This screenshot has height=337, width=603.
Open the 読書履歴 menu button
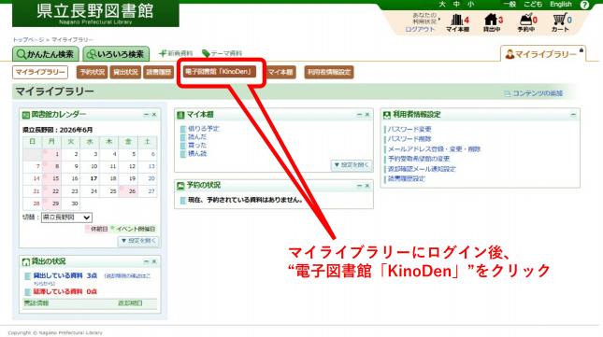point(158,72)
